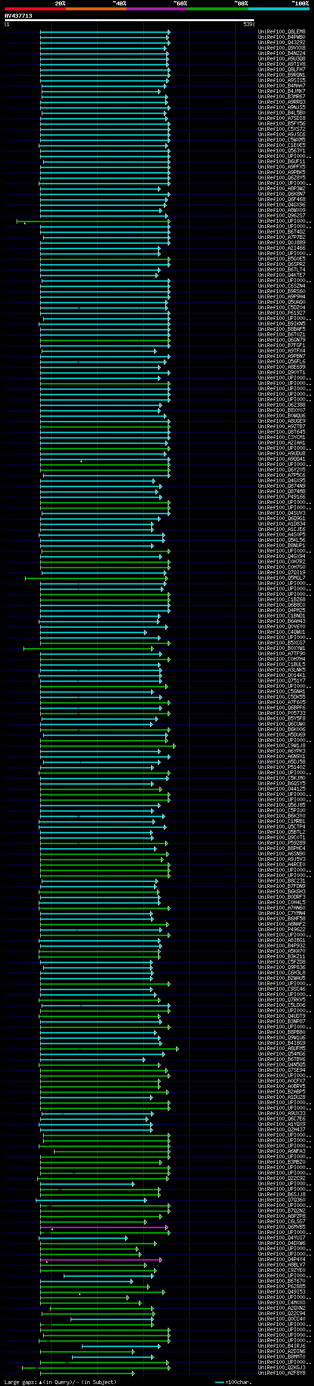This screenshot has height=1386, width=314.
Task: Select the UniRef100_Q962S7 label
Action: [282, 216]
